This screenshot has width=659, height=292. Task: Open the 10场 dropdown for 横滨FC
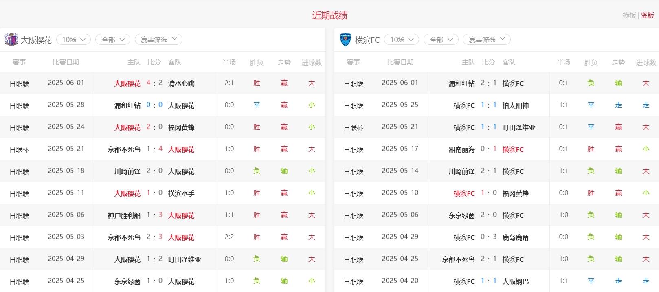(x=401, y=40)
